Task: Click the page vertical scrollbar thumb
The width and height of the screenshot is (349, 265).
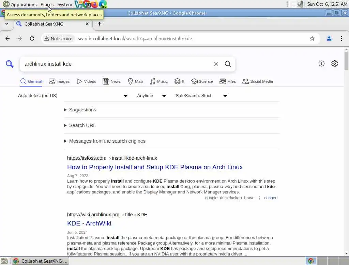Action: pos(346,61)
